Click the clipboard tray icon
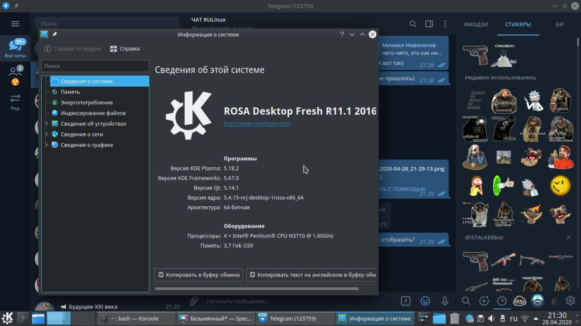Screen dimensions: 581x326 (x=481, y=318)
